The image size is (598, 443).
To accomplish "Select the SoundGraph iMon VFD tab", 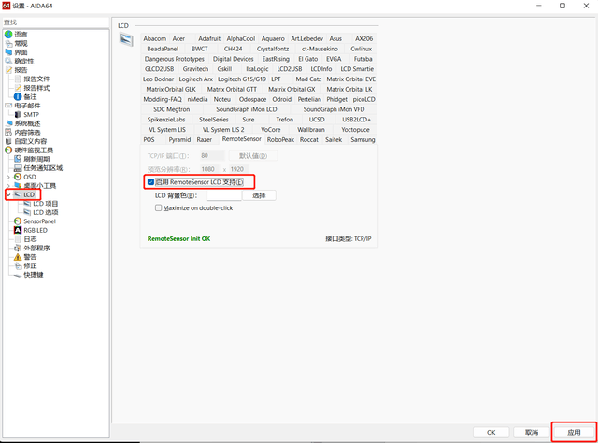I will [334, 109].
